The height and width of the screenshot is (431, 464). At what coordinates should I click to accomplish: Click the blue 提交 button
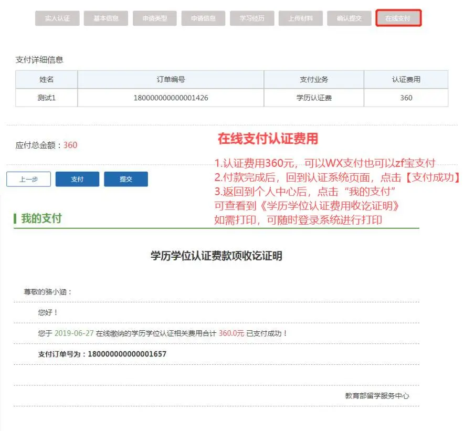click(126, 179)
